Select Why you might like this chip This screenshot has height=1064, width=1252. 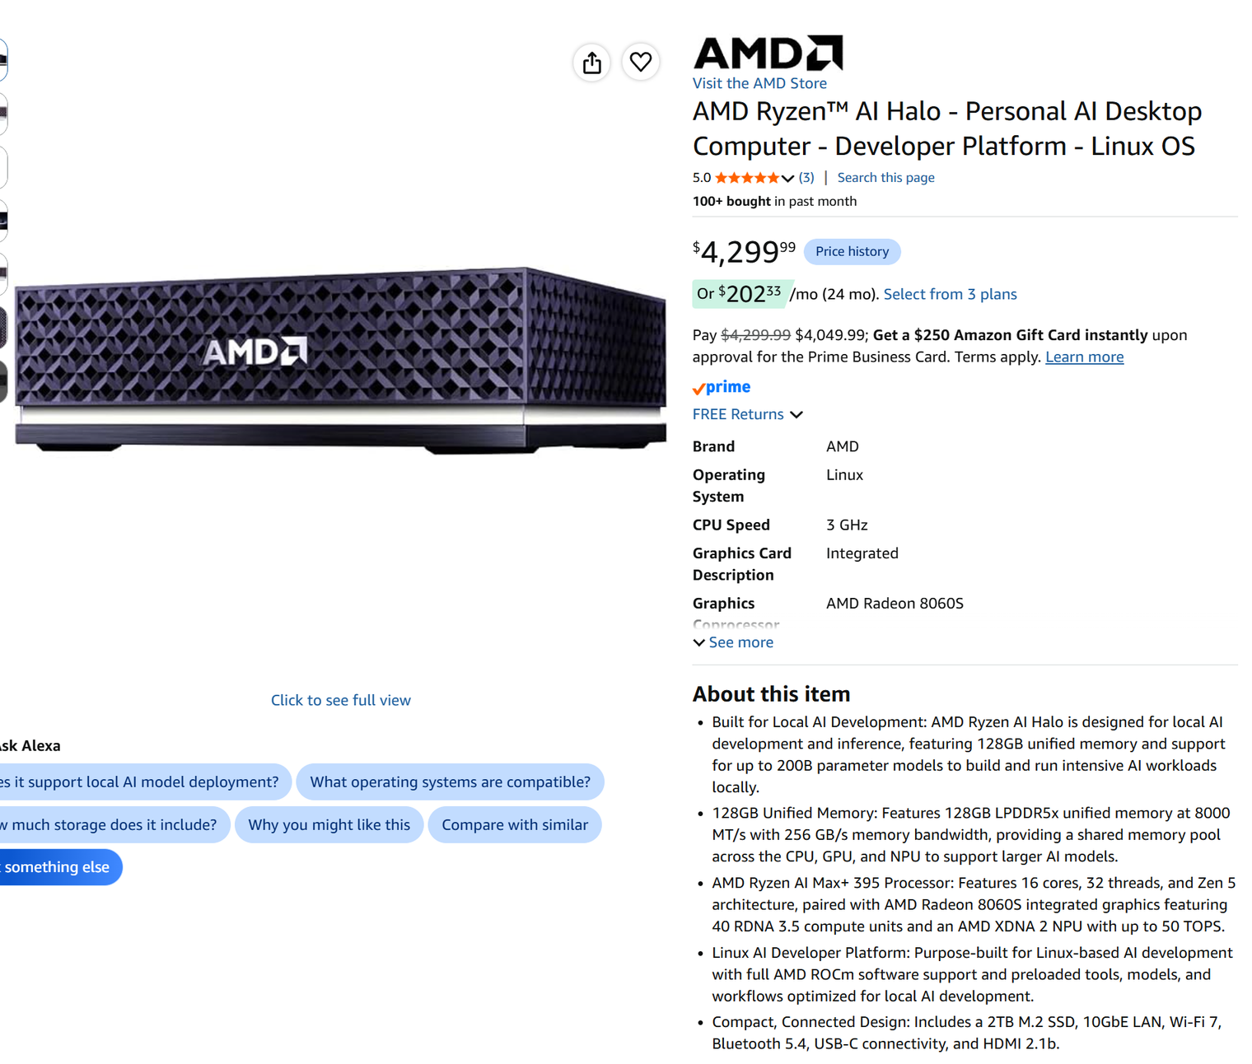point(329,824)
